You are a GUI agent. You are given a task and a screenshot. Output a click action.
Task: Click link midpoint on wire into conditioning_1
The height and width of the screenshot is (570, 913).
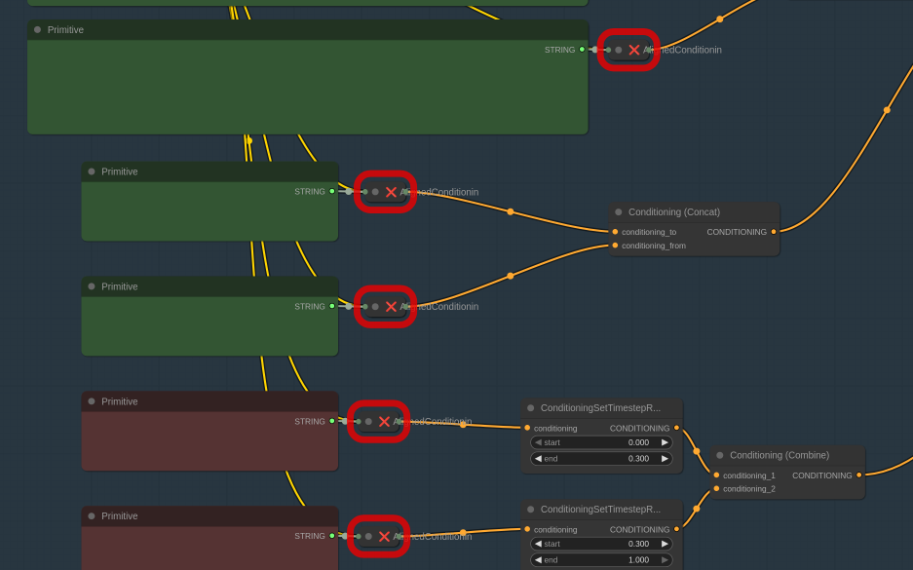[696, 451]
